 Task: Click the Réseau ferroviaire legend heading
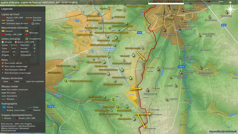(12, 78)
